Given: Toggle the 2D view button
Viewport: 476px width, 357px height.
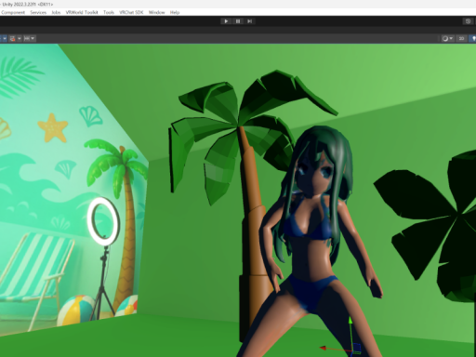Looking at the screenshot, I should (462, 38).
